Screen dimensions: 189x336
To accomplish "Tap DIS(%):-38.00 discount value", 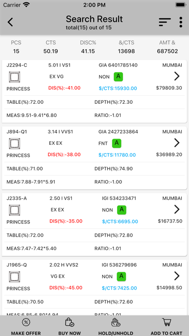I will click(64, 154).
